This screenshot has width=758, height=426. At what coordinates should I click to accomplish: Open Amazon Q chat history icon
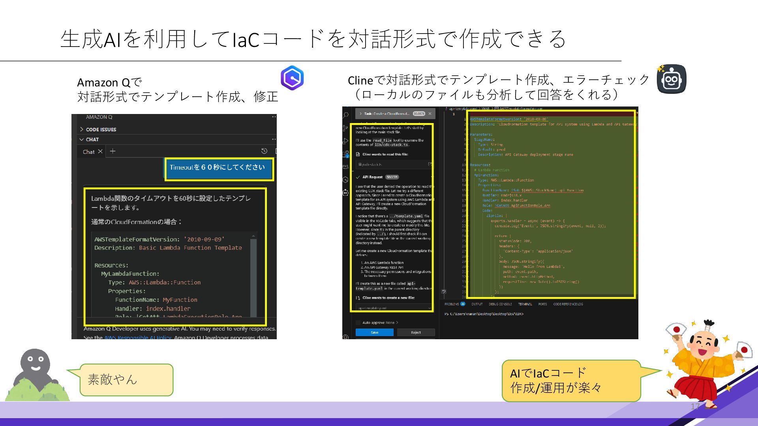[x=264, y=151]
